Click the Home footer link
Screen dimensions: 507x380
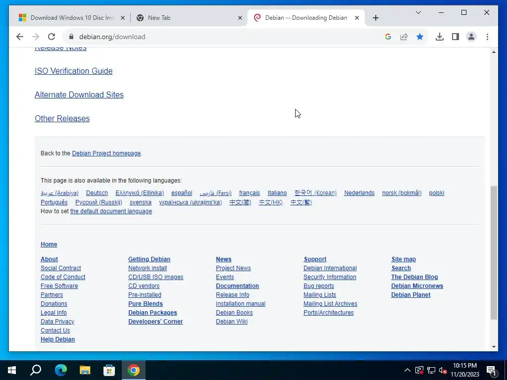(x=49, y=244)
